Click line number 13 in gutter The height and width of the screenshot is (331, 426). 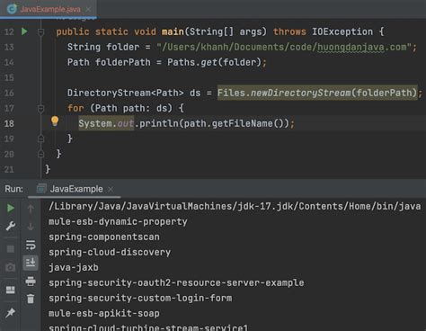pos(9,47)
